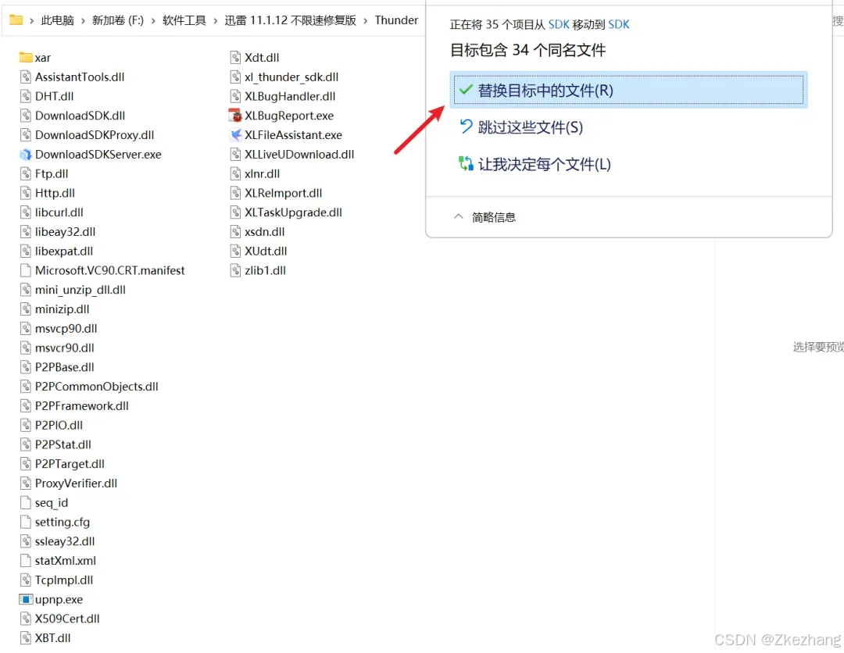Click the setting.cfg file icon

[x=25, y=522]
